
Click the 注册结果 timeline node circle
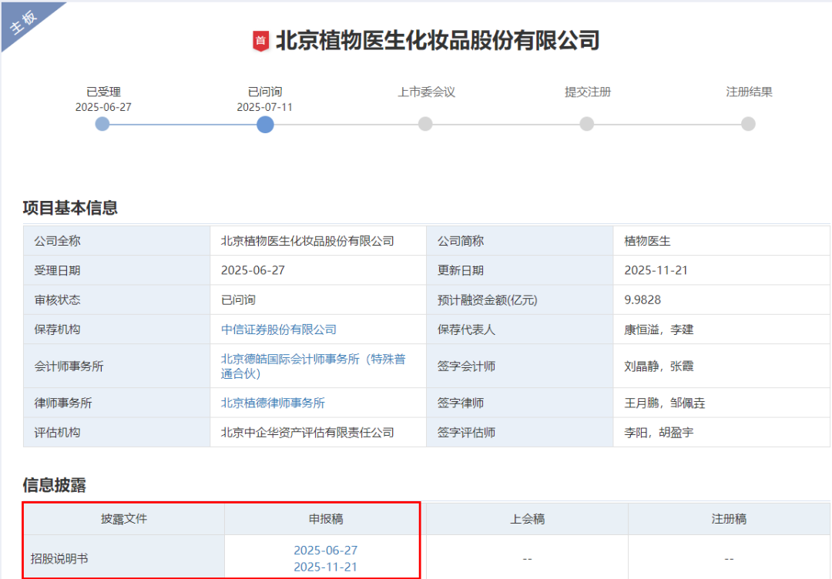point(748,124)
